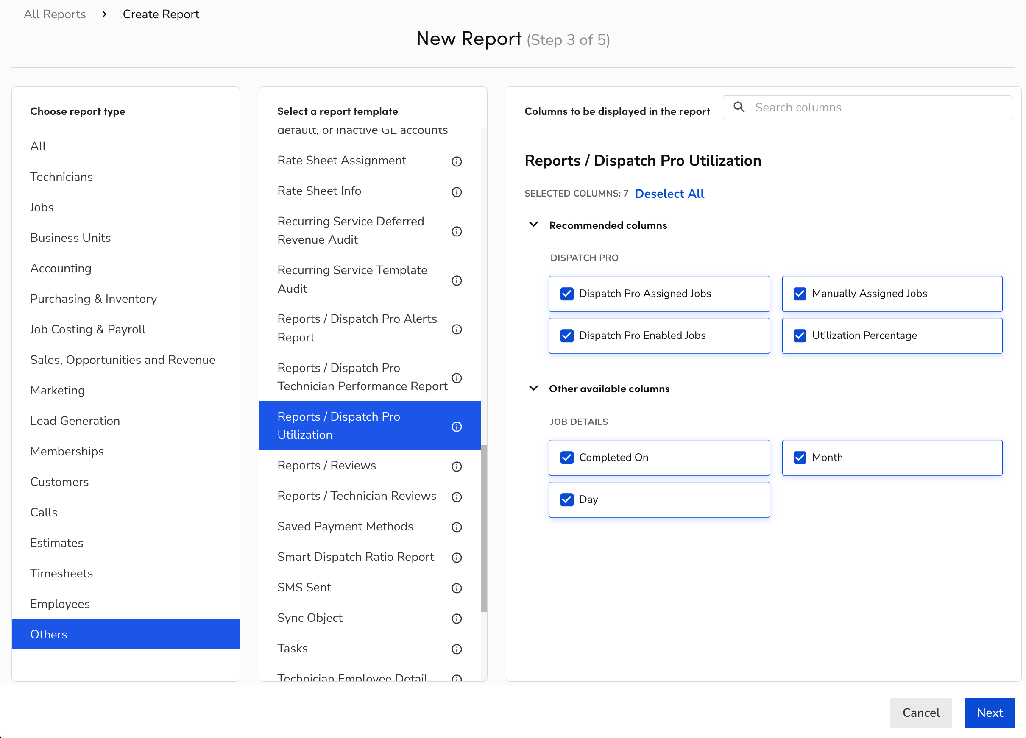This screenshot has width=1026, height=738.
Task: Toggle the Utilization Percentage checkbox
Action: 799,336
